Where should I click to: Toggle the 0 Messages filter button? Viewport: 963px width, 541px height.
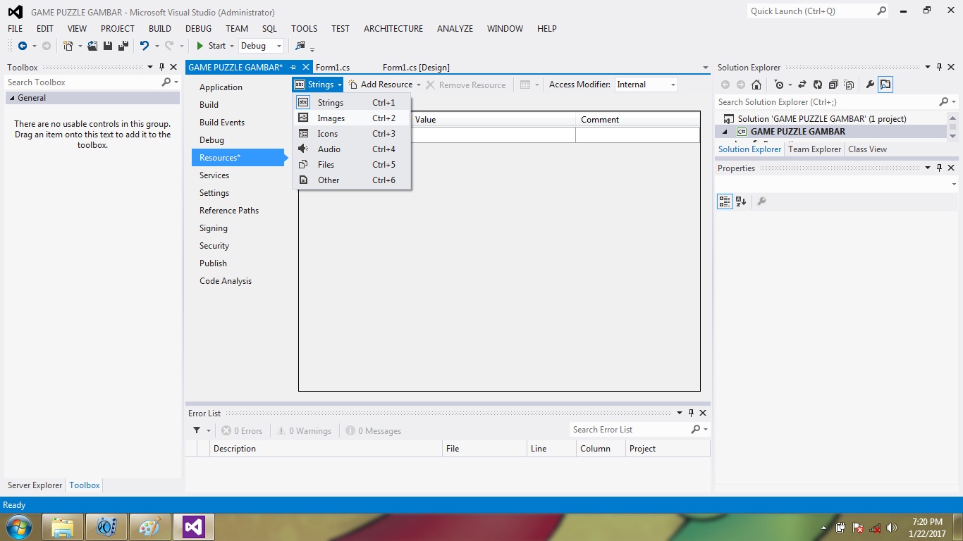click(374, 431)
